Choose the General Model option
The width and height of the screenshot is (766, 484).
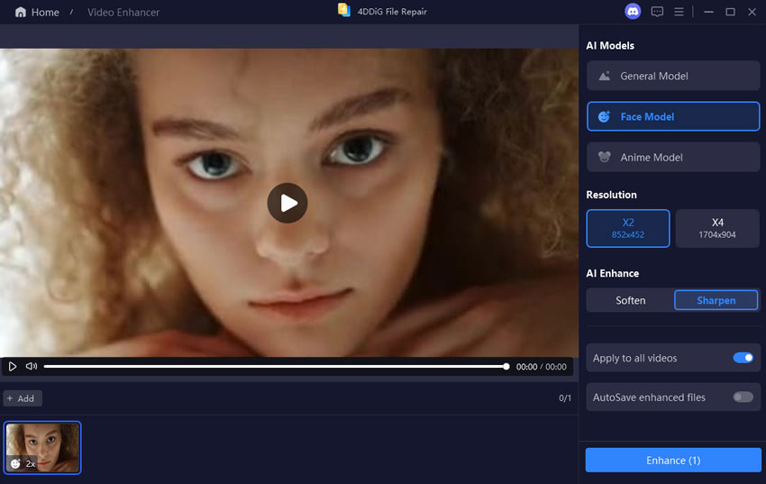[673, 77]
